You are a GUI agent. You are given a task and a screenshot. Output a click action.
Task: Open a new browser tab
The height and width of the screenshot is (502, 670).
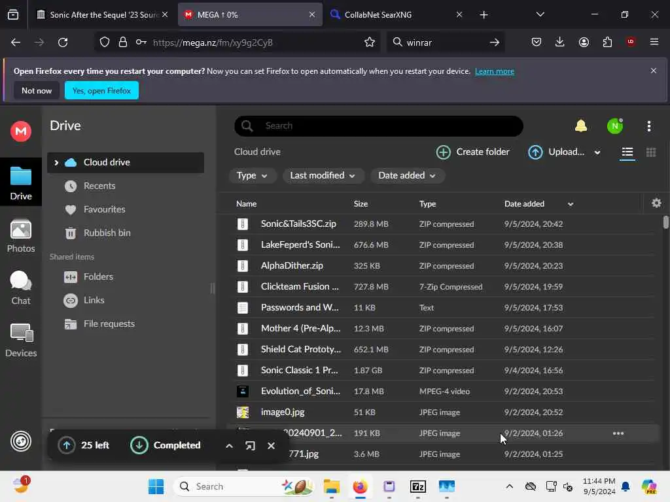[x=484, y=14]
